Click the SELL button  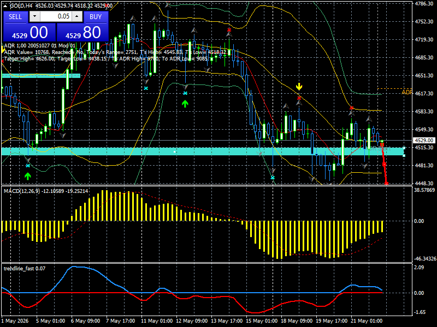pos(15,17)
